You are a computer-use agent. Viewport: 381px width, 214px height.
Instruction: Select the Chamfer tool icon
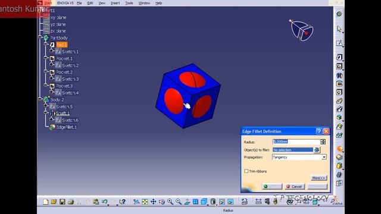[x=339, y=157]
